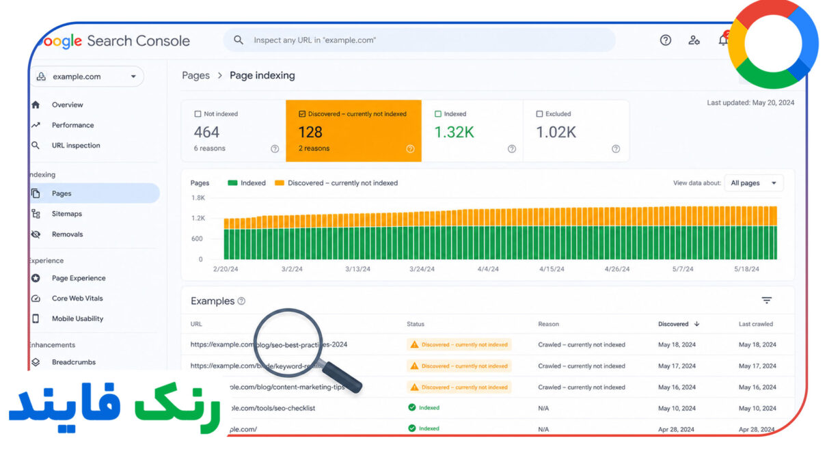This screenshot has width=827, height=451.
Task: Click the Mobile Usability phone icon
Action: click(36, 318)
